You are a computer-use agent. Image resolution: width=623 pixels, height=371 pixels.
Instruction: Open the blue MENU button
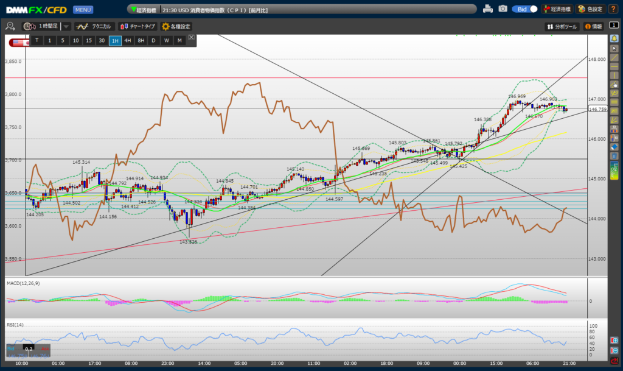[83, 10]
